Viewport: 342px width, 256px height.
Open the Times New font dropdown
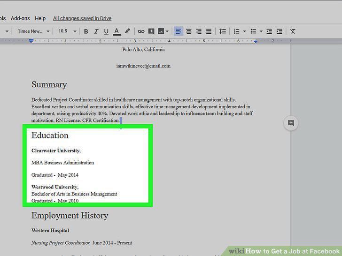34,31
